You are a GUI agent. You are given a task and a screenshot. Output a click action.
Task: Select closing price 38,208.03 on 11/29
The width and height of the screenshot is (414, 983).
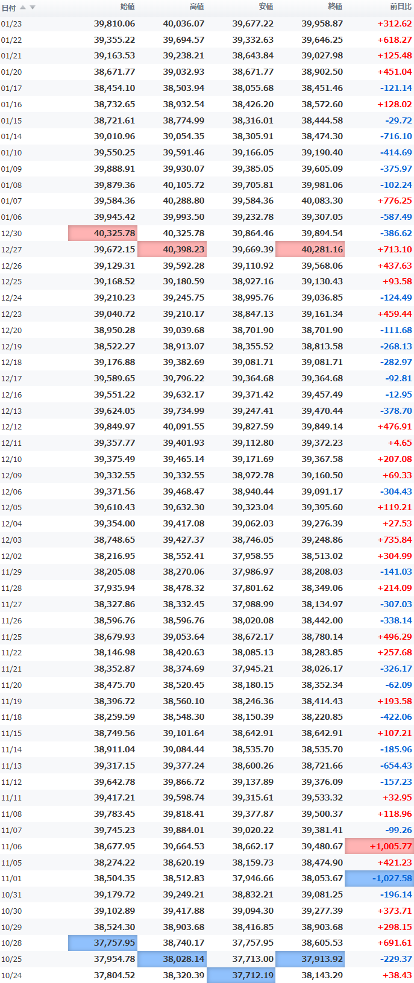[322, 572]
